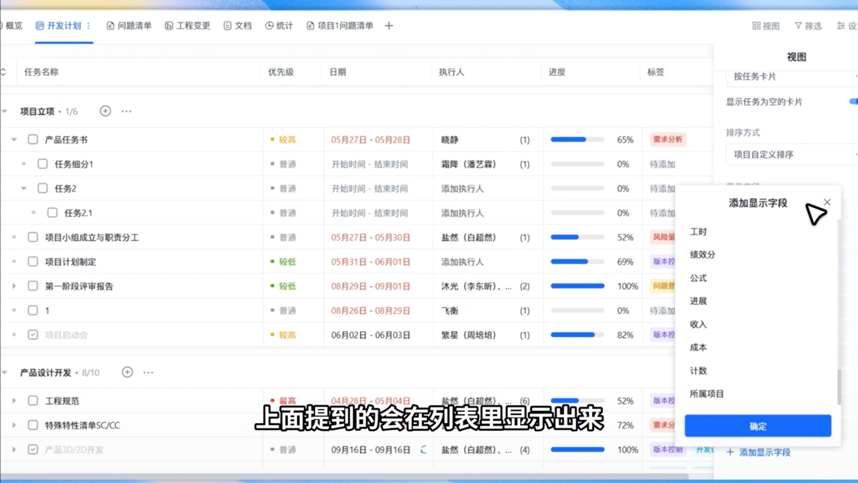Open the 开发计划 tab options menu icon

pyautogui.click(x=88, y=26)
